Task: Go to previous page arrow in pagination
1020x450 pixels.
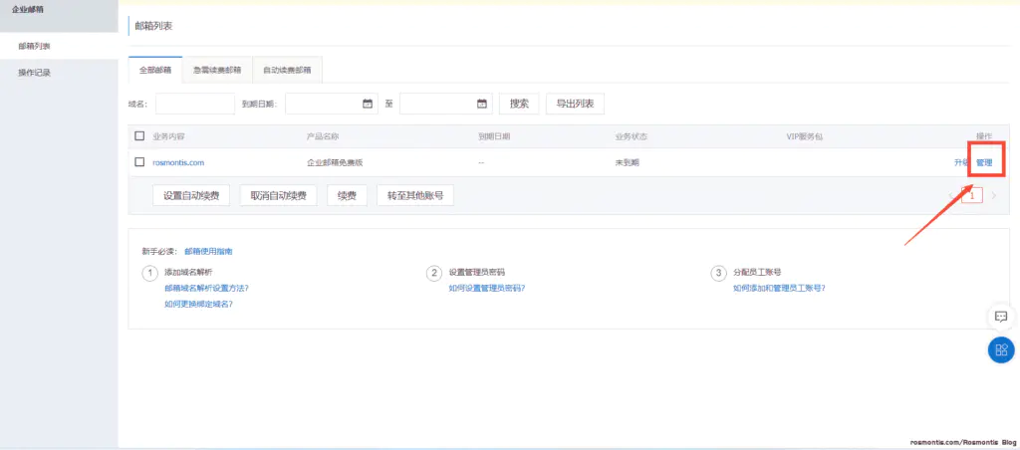Action: (x=951, y=195)
